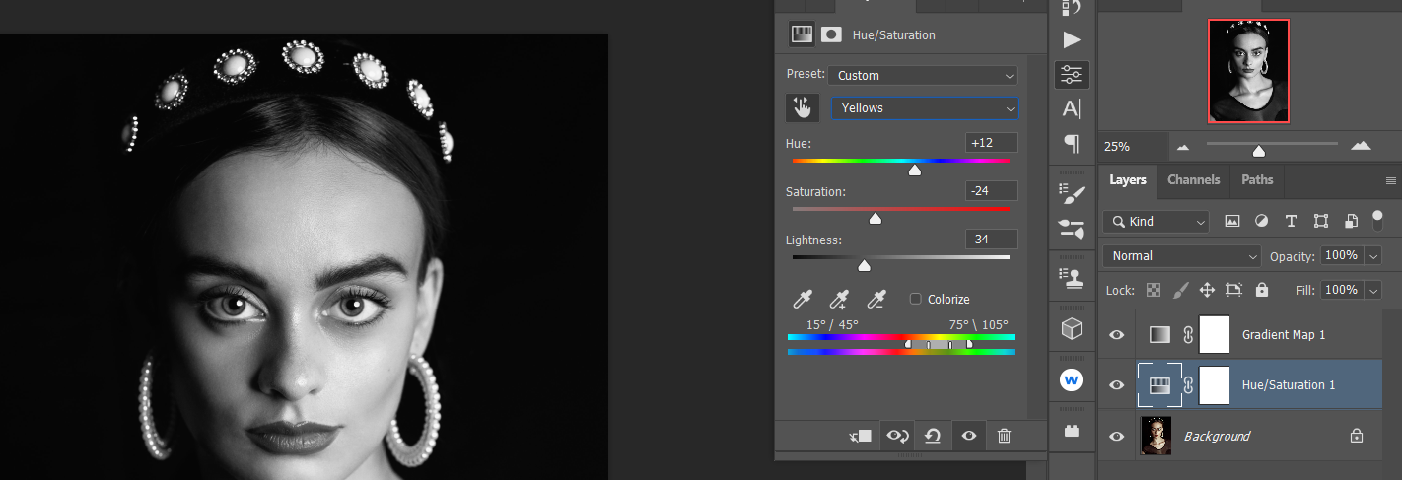The height and width of the screenshot is (480, 1402).
Task: Open the round W plugin panel icon
Action: click(x=1072, y=379)
